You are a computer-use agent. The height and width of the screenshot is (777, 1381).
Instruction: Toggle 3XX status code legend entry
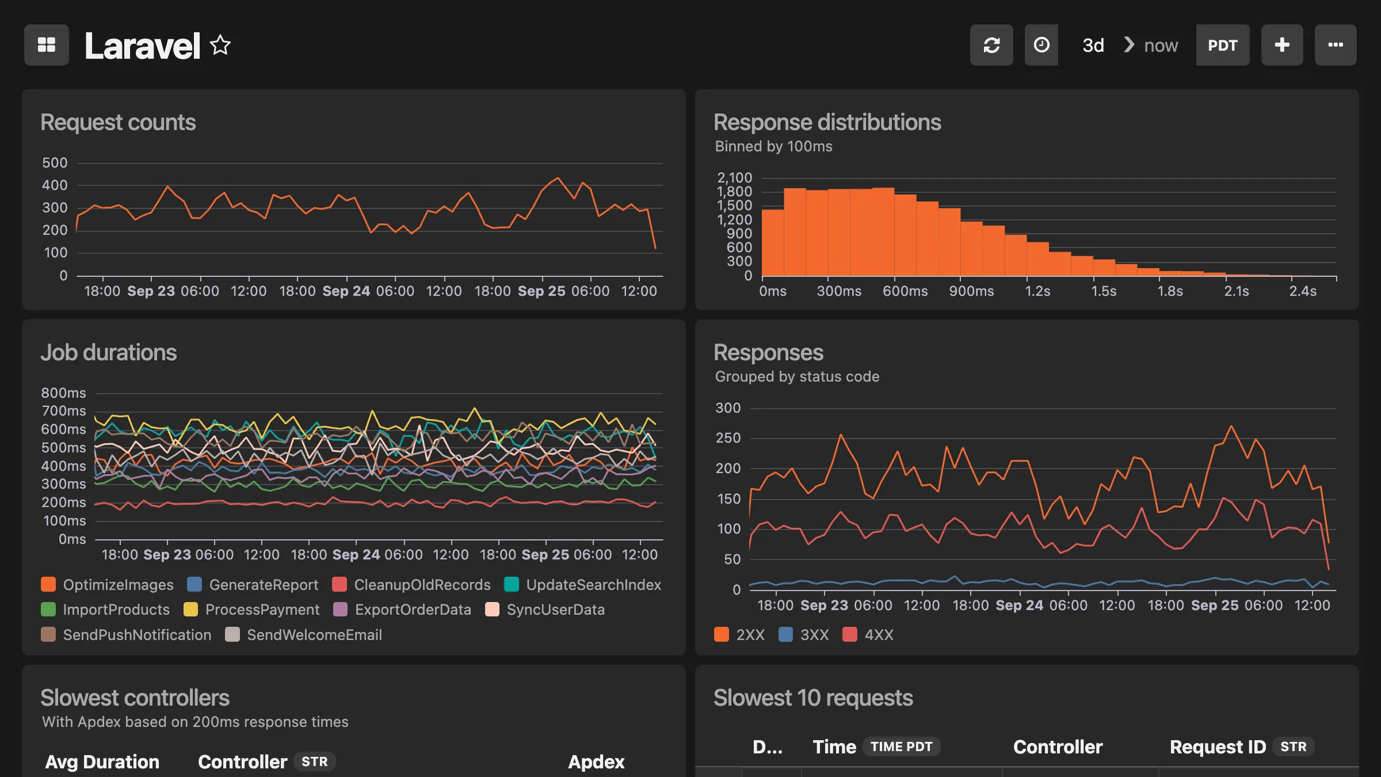pos(804,635)
